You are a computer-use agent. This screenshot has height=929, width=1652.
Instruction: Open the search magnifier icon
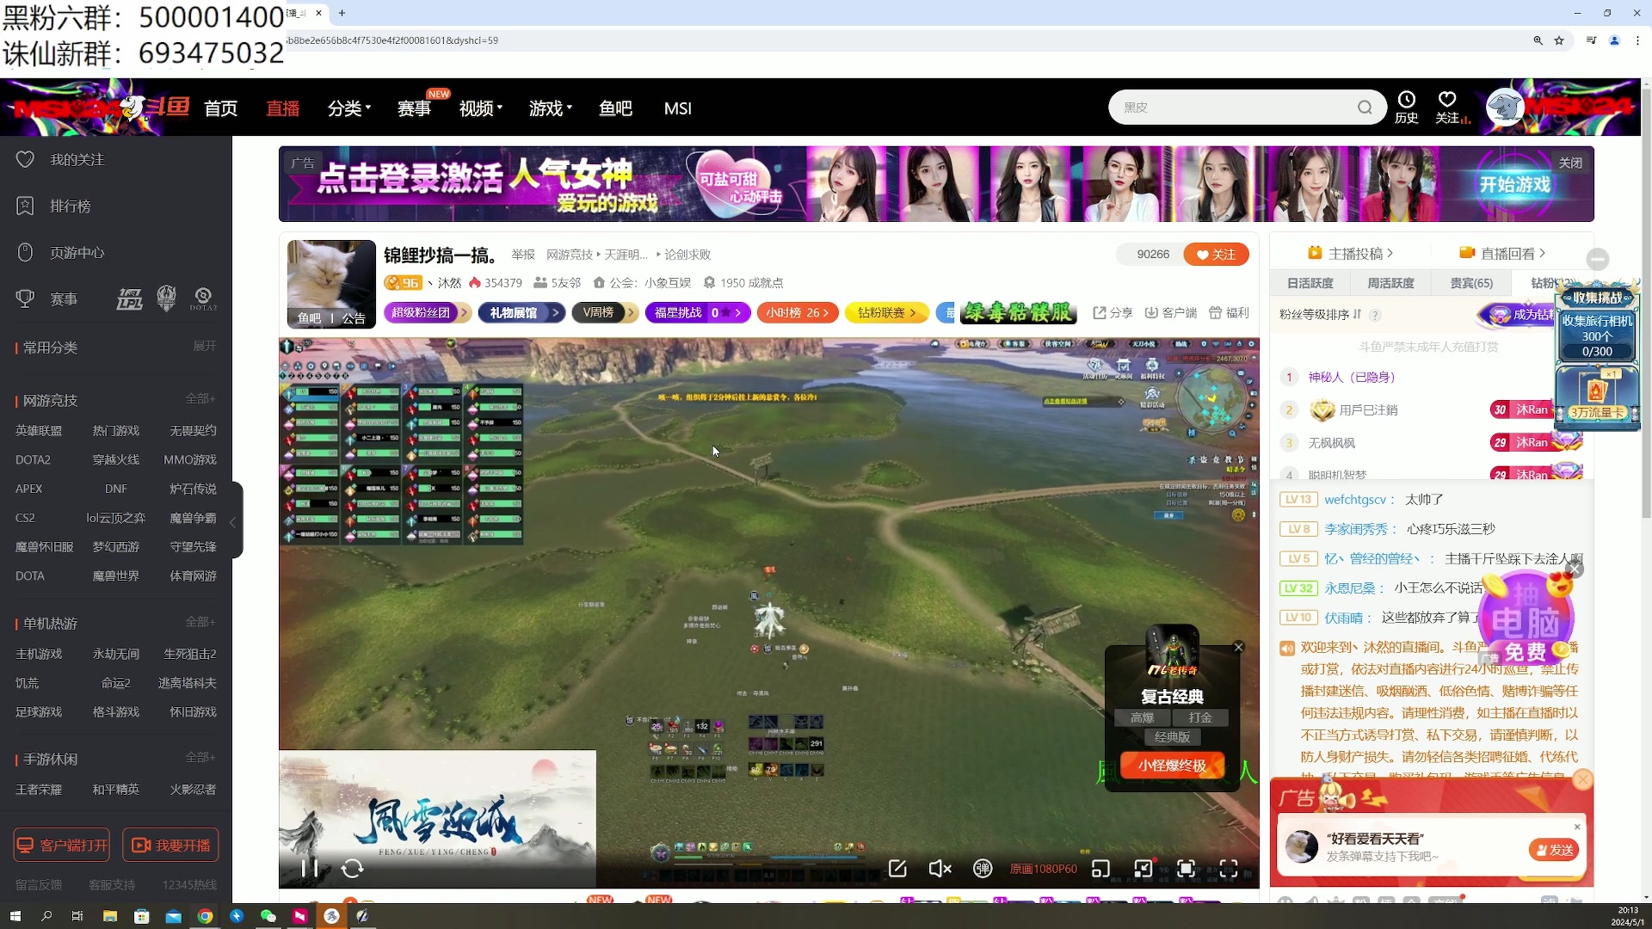coord(1365,107)
